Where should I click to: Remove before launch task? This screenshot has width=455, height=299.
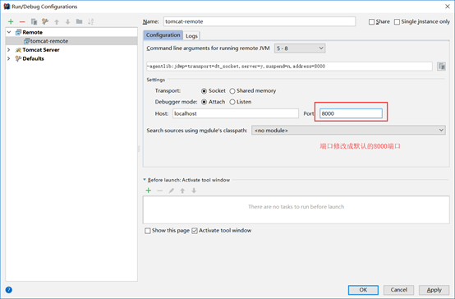[x=159, y=191]
